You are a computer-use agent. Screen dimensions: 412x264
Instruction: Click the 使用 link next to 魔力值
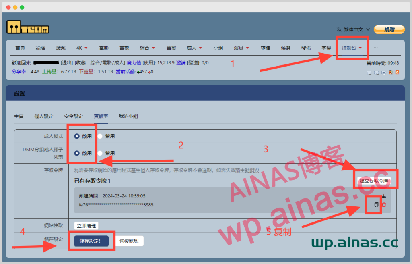[148, 63]
